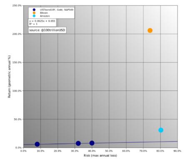Click the regression equation text box
Image resolution: width=187 pixels, height=159 pixels.
[42, 22]
